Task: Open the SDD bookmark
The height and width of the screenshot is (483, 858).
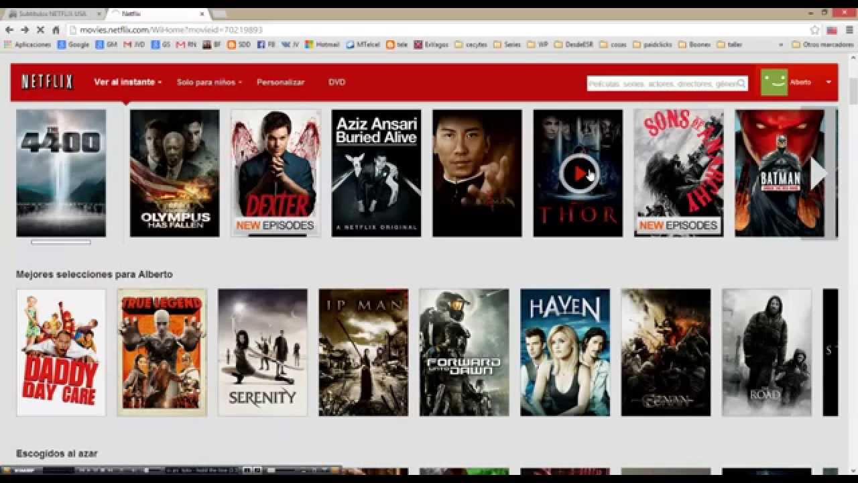Action: (239, 44)
